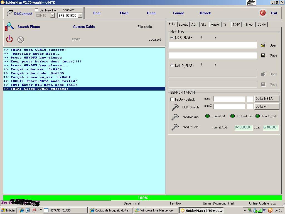Click the Boot button
Image resolution: width=285 pixels, height=214 pixels.
pos(97,13)
